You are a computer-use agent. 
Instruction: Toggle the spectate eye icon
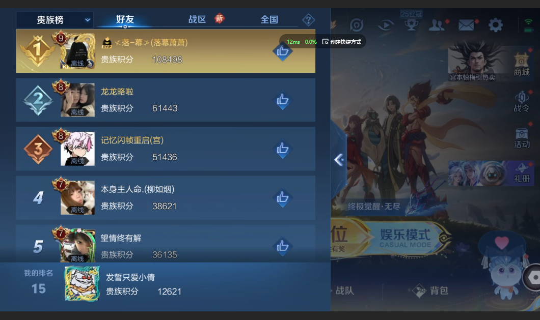(x=385, y=25)
